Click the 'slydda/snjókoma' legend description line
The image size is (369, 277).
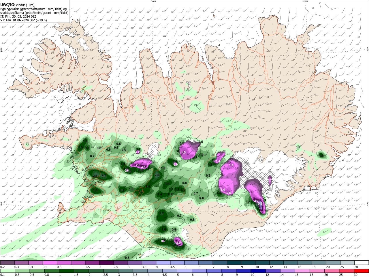click(34, 13)
